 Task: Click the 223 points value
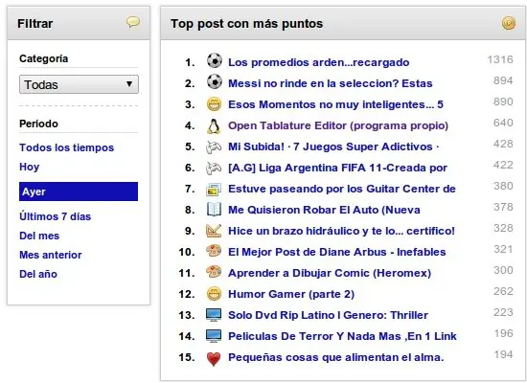pyautogui.click(x=503, y=312)
